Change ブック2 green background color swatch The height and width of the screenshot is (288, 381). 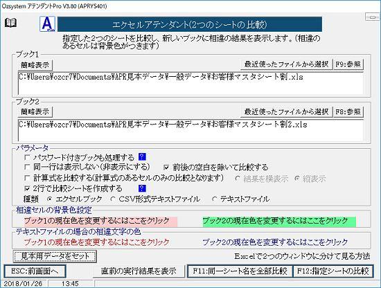[x=279, y=222]
